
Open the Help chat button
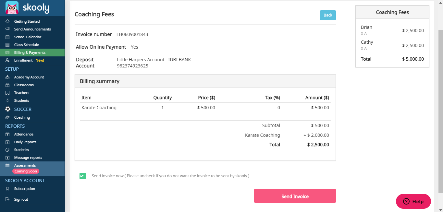click(x=413, y=201)
